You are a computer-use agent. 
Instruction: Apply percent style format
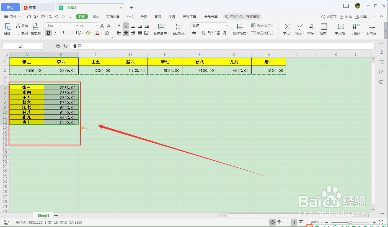[x=204, y=33]
